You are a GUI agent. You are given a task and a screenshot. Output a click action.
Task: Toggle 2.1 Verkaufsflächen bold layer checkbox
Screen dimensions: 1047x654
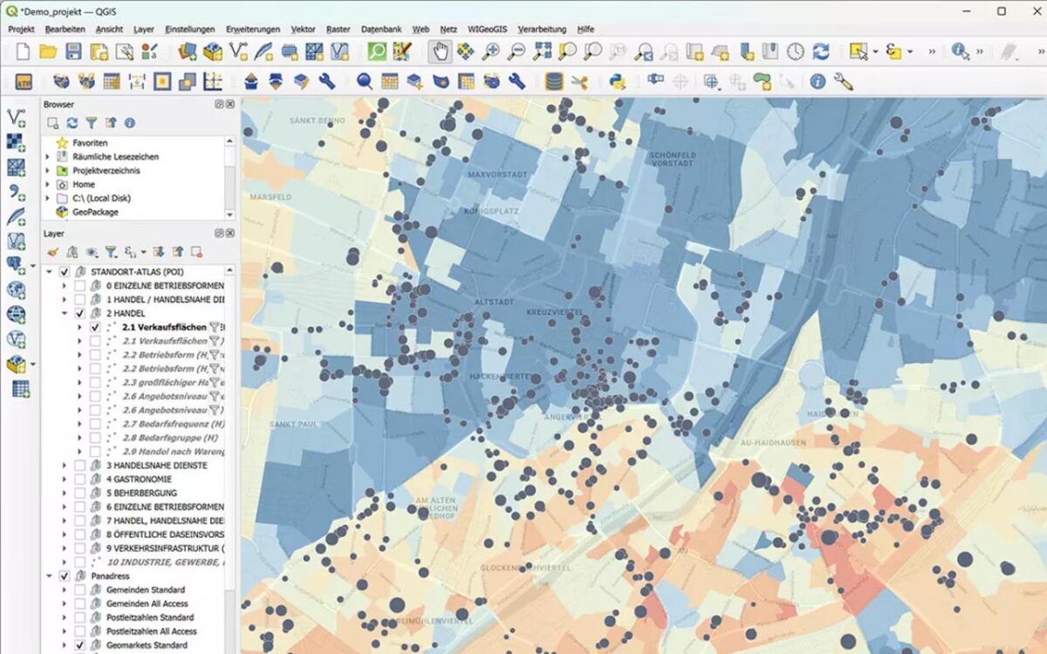coord(95,327)
